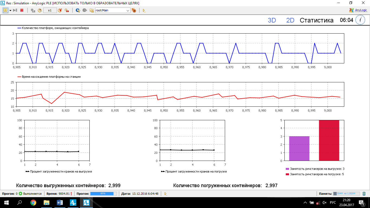Pause the running simulation
The width and height of the screenshot is (370, 208).
coord(5,10)
